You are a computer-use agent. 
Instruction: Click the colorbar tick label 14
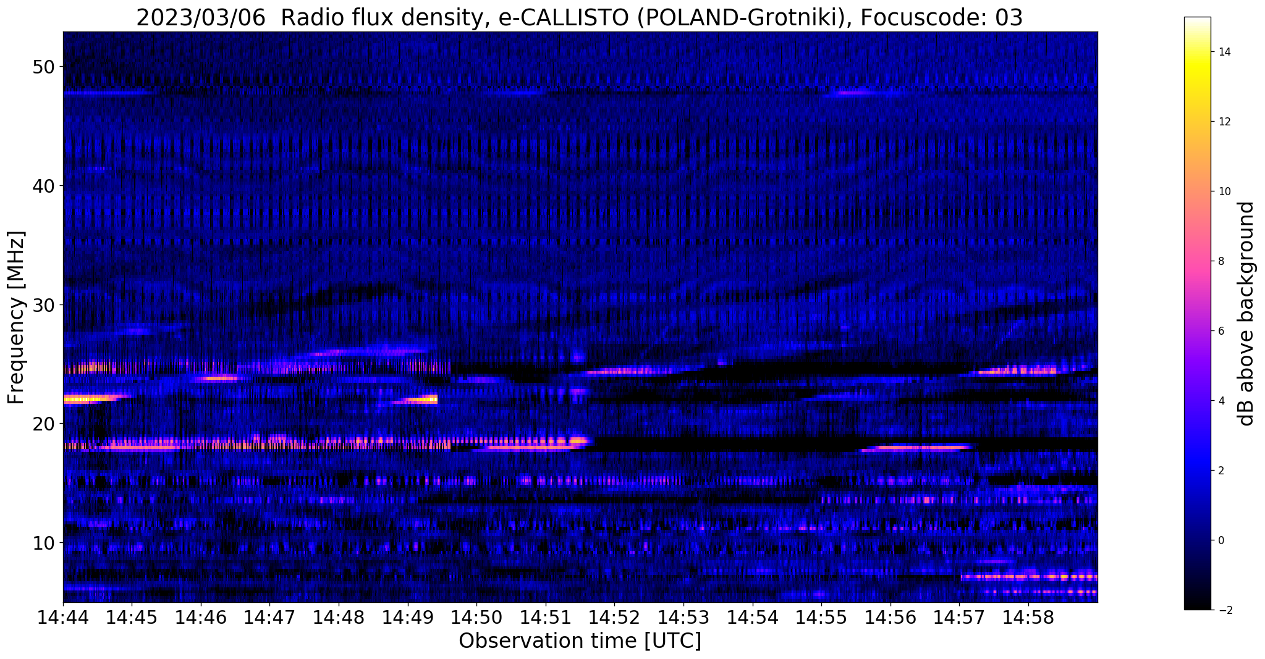[1224, 52]
